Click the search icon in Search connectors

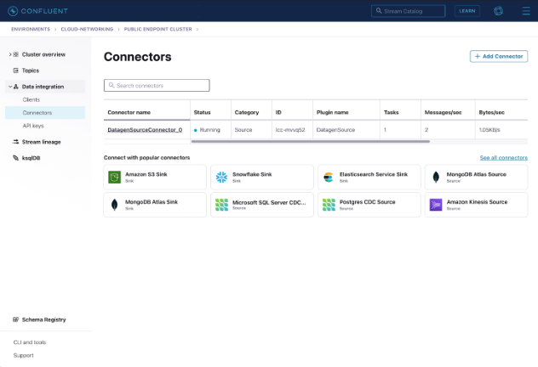tap(112, 85)
